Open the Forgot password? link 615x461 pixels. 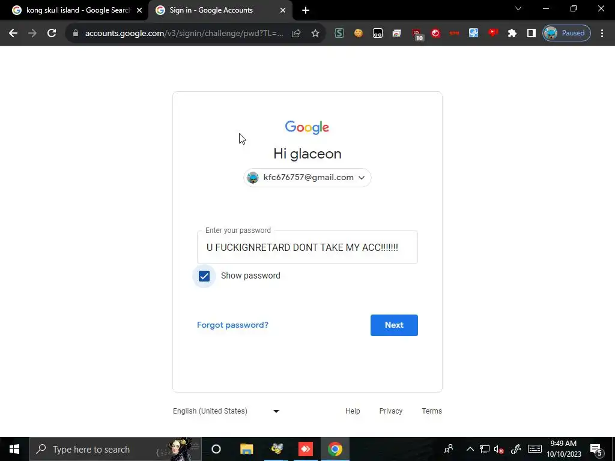232,325
